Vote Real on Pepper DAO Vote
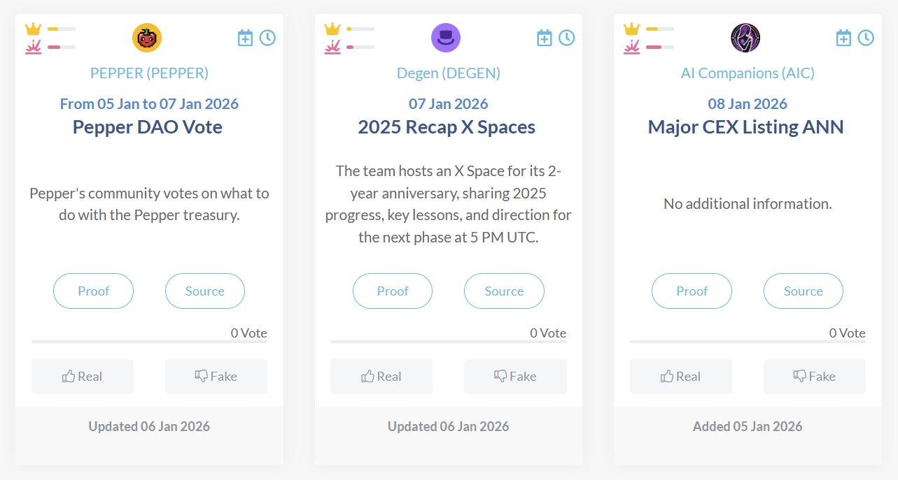This screenshot has width=898, height=480. [x=83, y=377]
